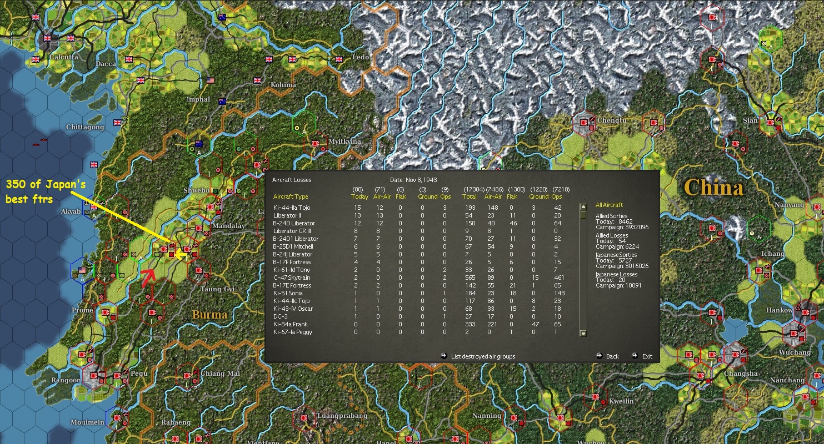Click the scrollbar up arrow in the losses panel

click(584, 208)
